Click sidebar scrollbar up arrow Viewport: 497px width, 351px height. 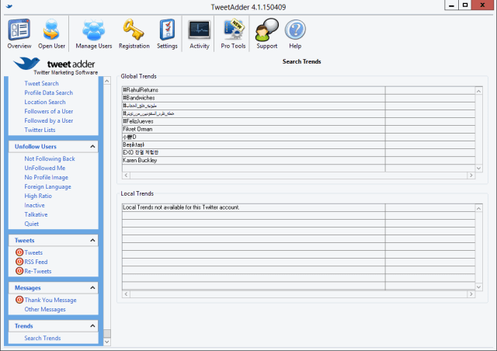tap(107, 81)
